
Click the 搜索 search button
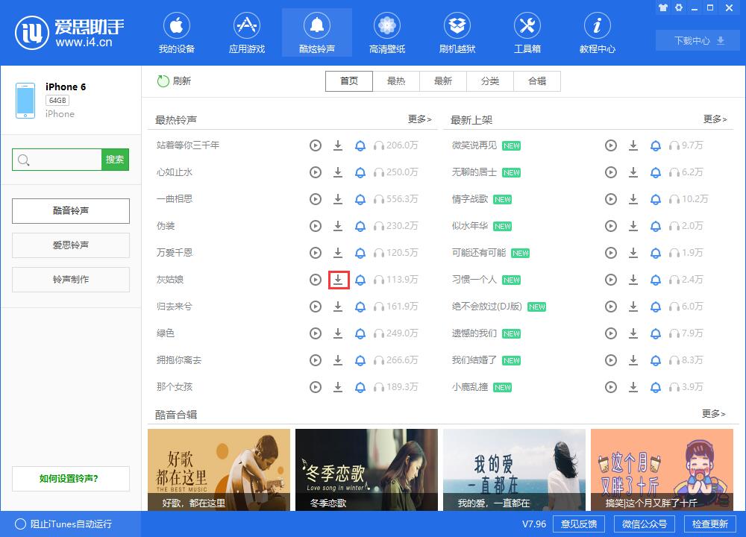(116, 160)
